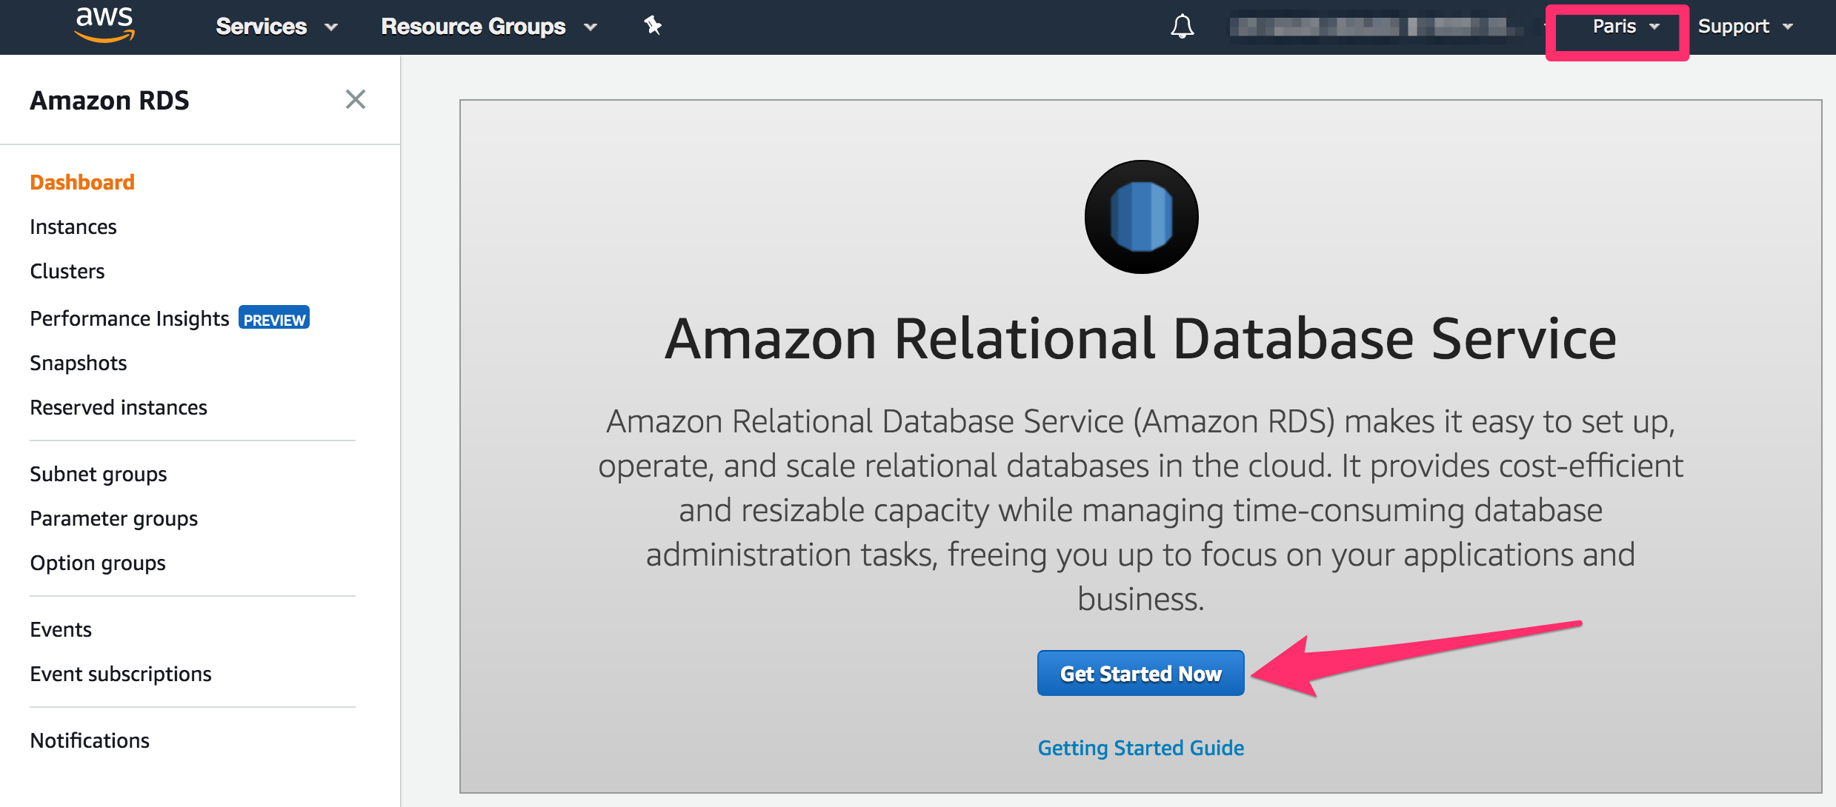
Task: Click the Amazon RDS service icon
Action: coord(1140,215)
